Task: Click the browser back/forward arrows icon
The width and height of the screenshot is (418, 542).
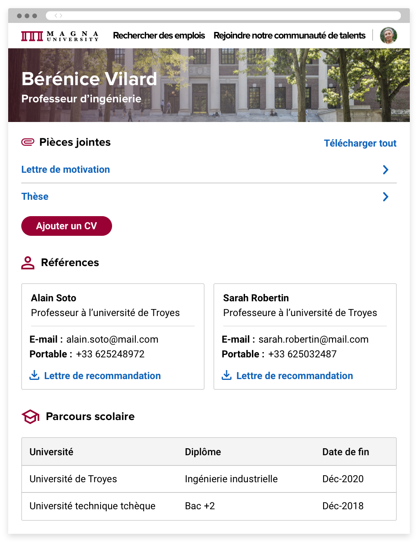Action: point(58,16)
